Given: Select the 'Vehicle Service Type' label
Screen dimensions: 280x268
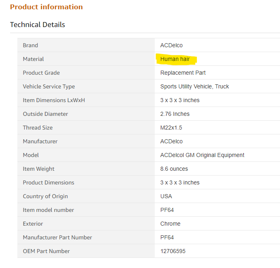Looking at the screenshot, I should click(x=49, y=86).
